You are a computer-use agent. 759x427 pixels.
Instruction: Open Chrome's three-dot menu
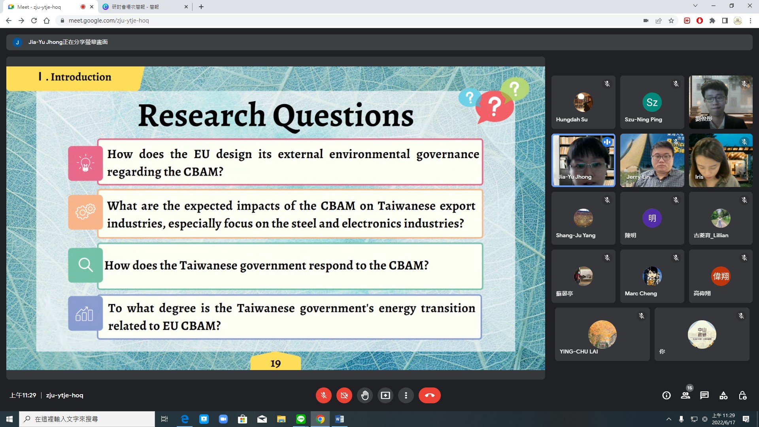click(x=750, y=21)
